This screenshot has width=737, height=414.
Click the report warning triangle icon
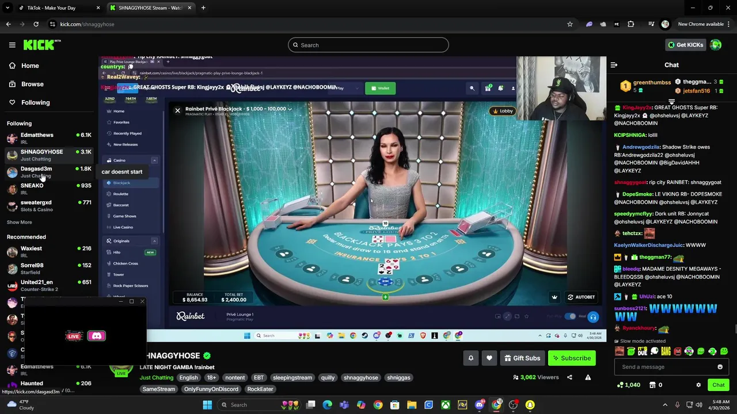(588, 377)
